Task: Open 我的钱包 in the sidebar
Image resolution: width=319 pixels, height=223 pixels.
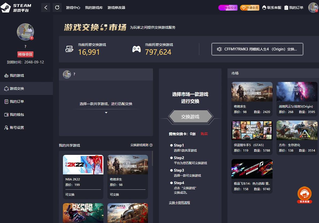Action: pyautogui.click(x=27, y=115)
